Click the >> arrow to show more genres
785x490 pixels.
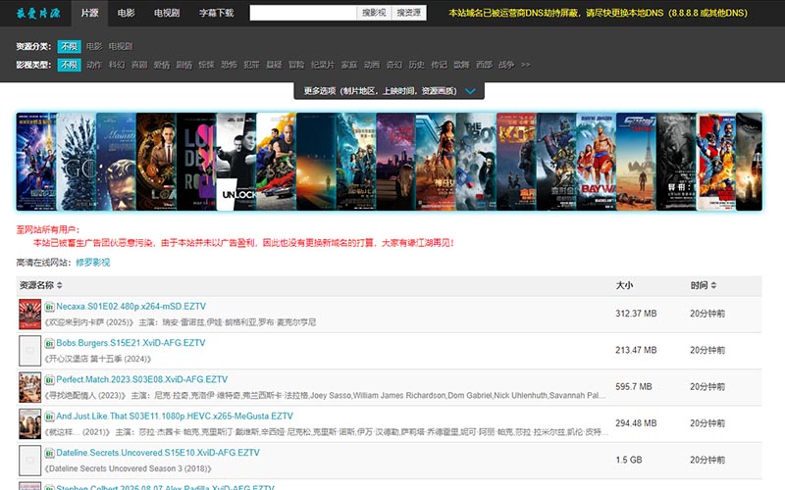click(525, 65)
